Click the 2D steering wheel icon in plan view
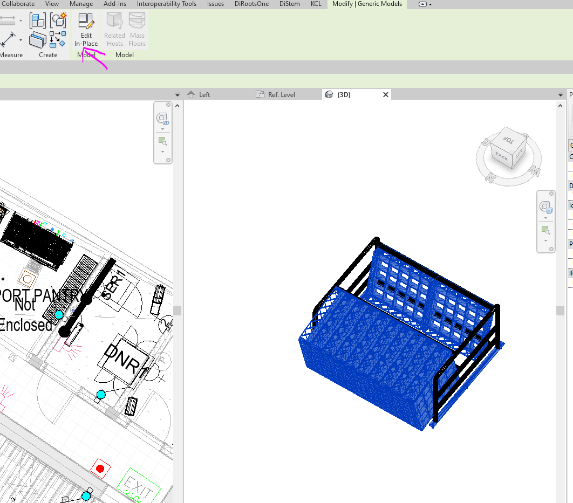This screenshot has height=503, width=573. [x=162, y=118]
